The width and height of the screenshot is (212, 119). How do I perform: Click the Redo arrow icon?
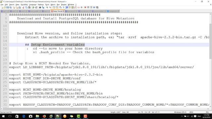tap(36, 7)
